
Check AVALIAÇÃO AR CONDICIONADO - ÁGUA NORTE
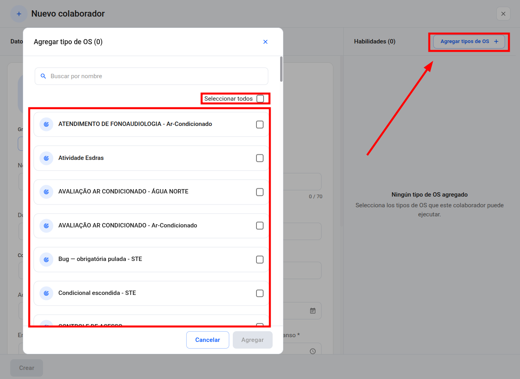pyautogui.click(x=260, y=192)
